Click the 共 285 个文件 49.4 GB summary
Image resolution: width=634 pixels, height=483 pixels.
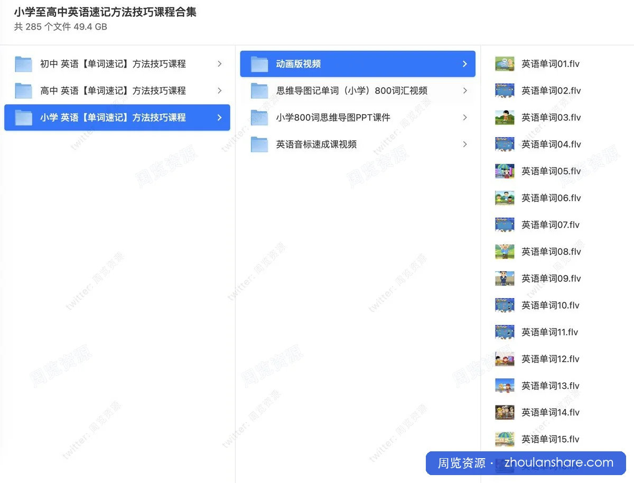click(x=60, y=27)
